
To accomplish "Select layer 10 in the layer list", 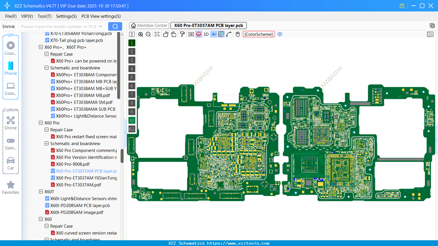I will [132, 120].
